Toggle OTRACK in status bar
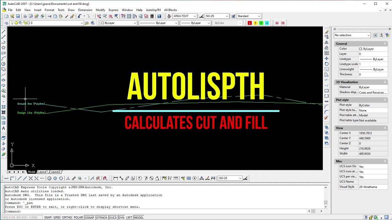 point(101,218)
